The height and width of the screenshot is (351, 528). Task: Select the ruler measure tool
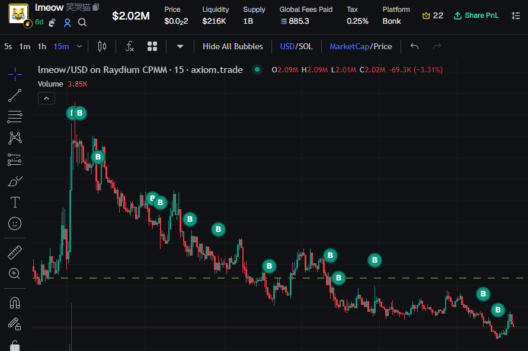[x=15, y=253]
